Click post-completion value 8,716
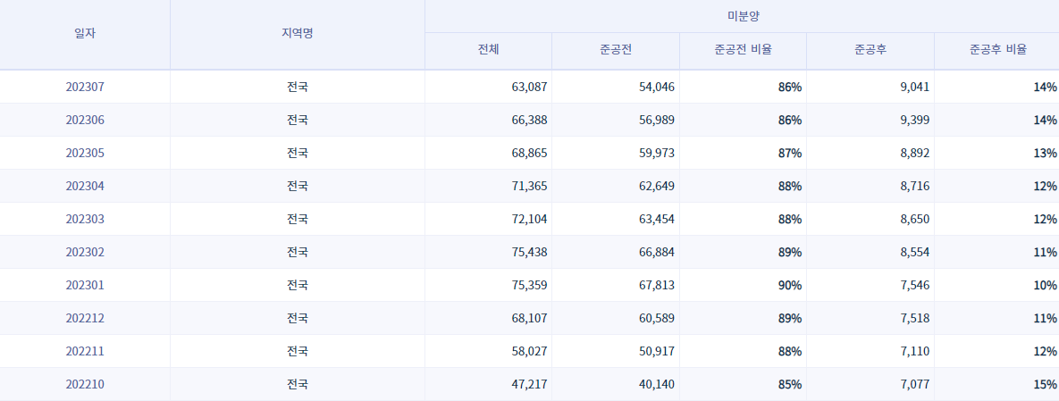The width and height of the screenshot is (1059, 401). click(915, 186)
